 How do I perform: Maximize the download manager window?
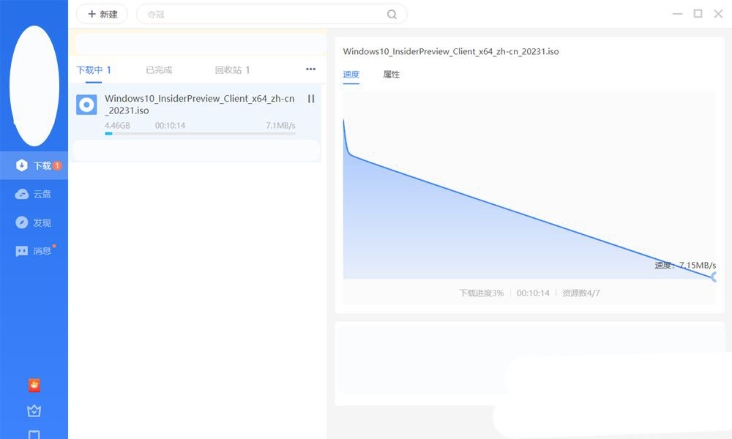[x=698, y=13]
